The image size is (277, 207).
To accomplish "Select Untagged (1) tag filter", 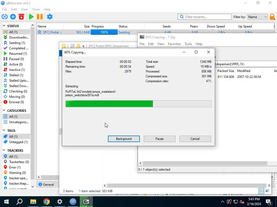I will 16,142.
